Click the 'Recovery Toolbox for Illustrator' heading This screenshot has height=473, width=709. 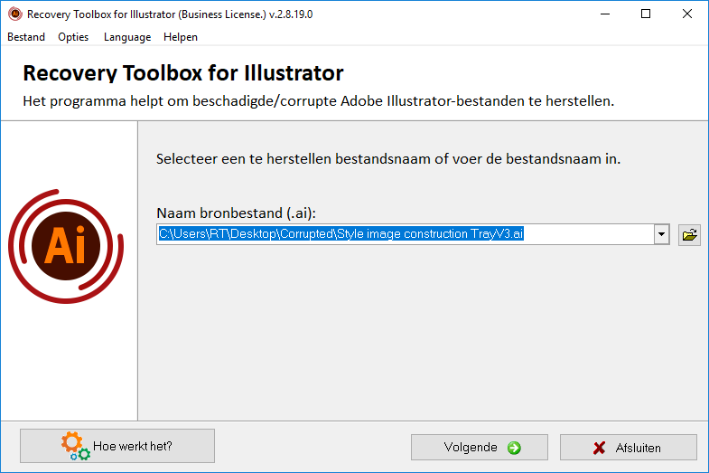pyautogui.click(x=183, y=73)
